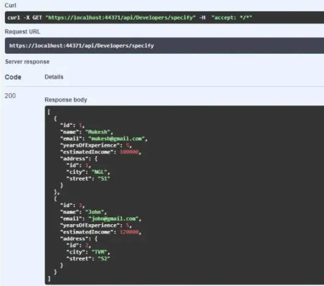Click the city NGL value
The height and width of the screenshot is (286, 324).
click(100, 172)
